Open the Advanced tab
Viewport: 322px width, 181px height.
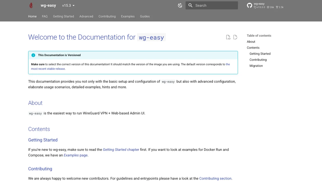86,16
